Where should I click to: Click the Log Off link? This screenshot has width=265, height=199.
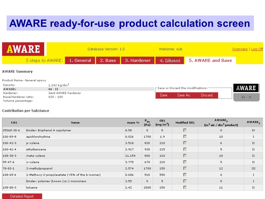pos(257,49)
